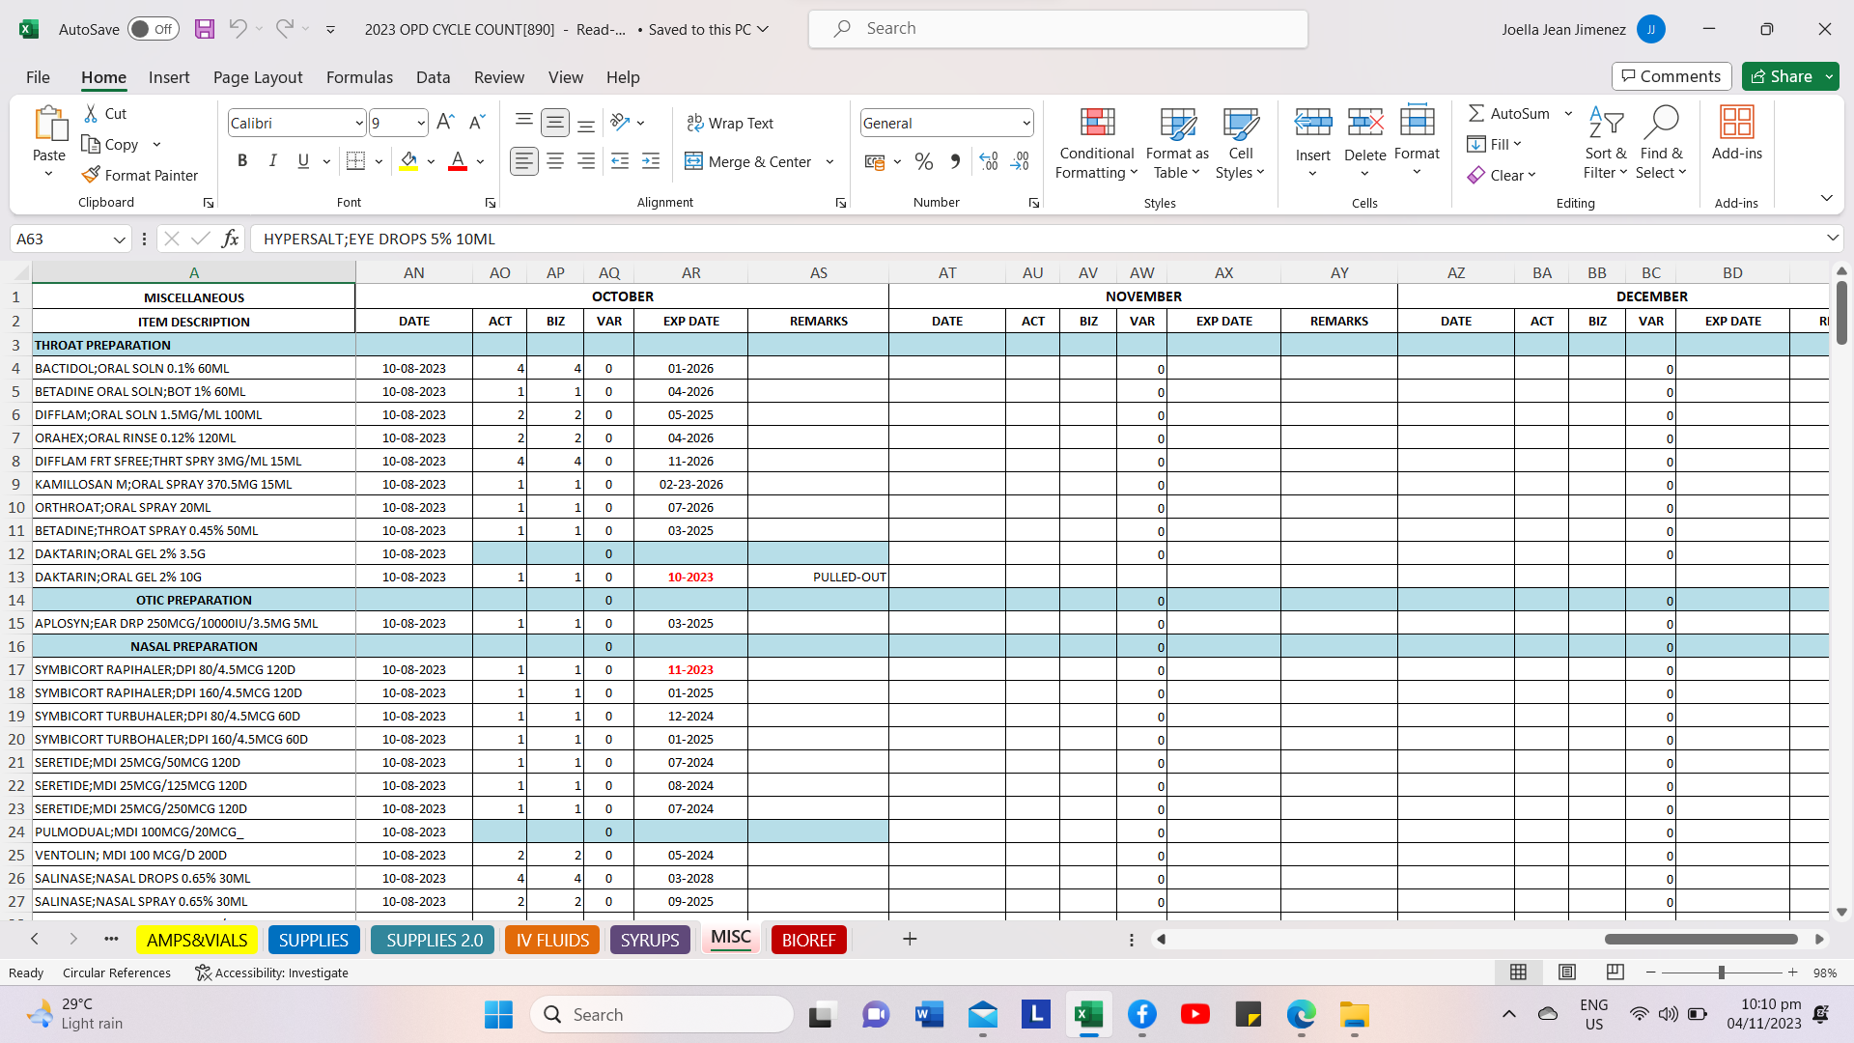Click the Increase Decimal icon
This screenshot has width=1854, height=1043.
[x=989, y=161]
